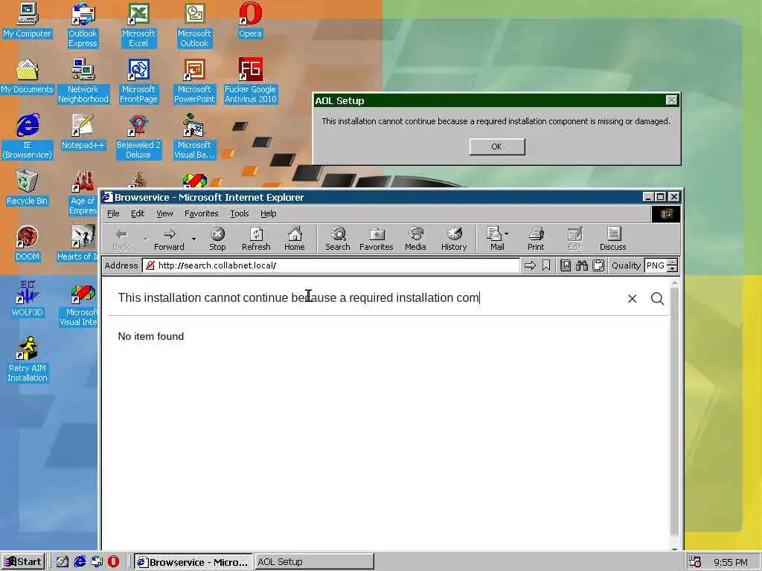Select the My Computer desktop icon
Viewport: 762px width, 571px height.
click(28, 20)
